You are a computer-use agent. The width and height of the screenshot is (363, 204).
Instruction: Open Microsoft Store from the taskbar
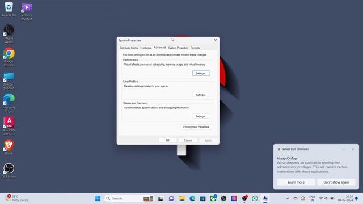click(x=203, y=198)
